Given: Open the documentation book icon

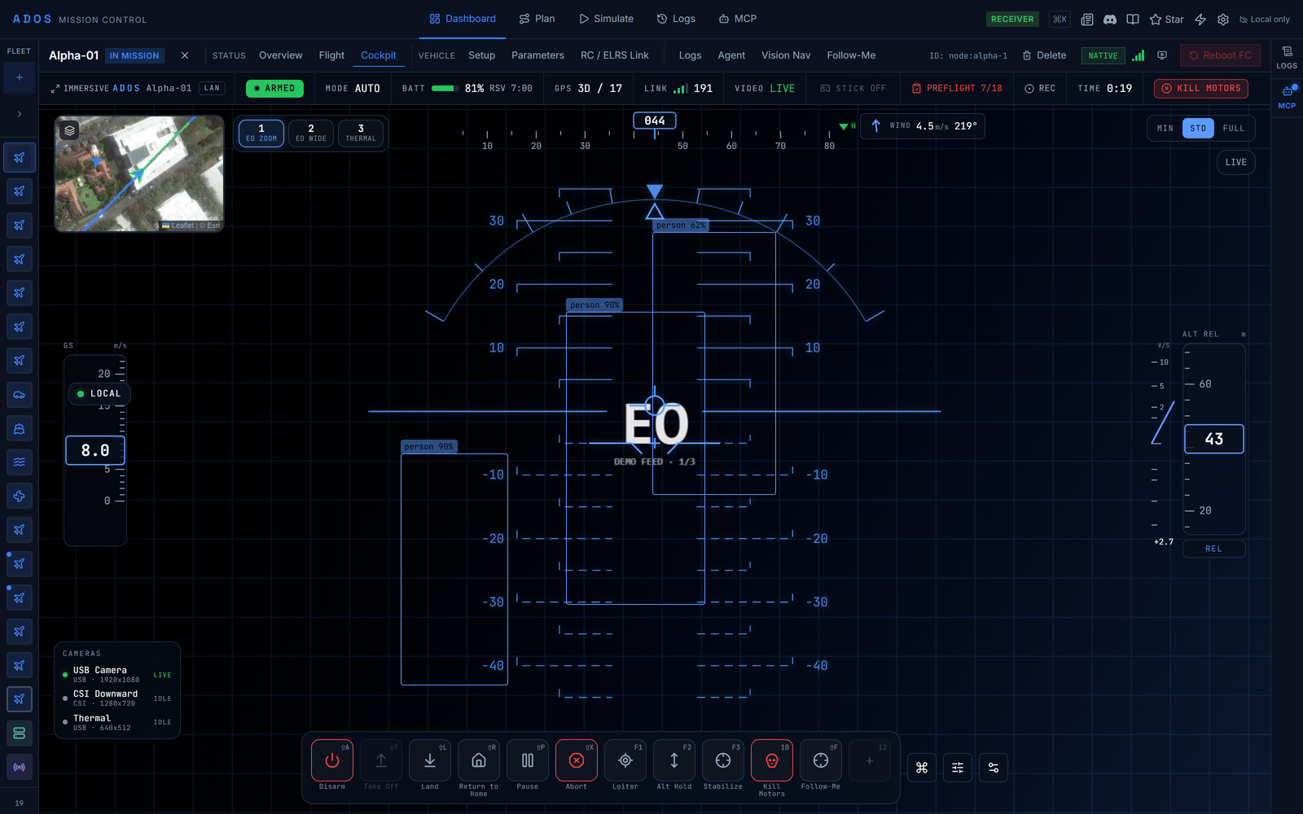Looking at the screenshot, I should (1133, 19).
